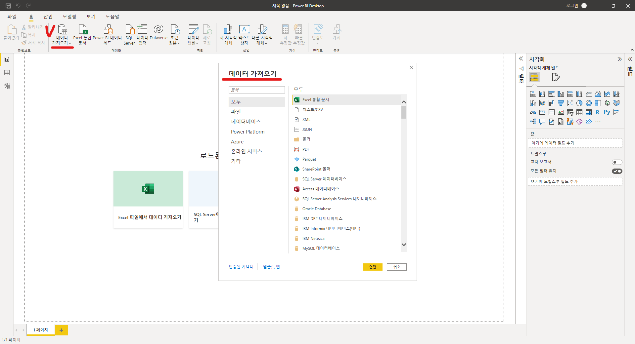Select the line chart visual icon
The width and height of the screenshot is (635, 344).
click(x=588, y=94)
